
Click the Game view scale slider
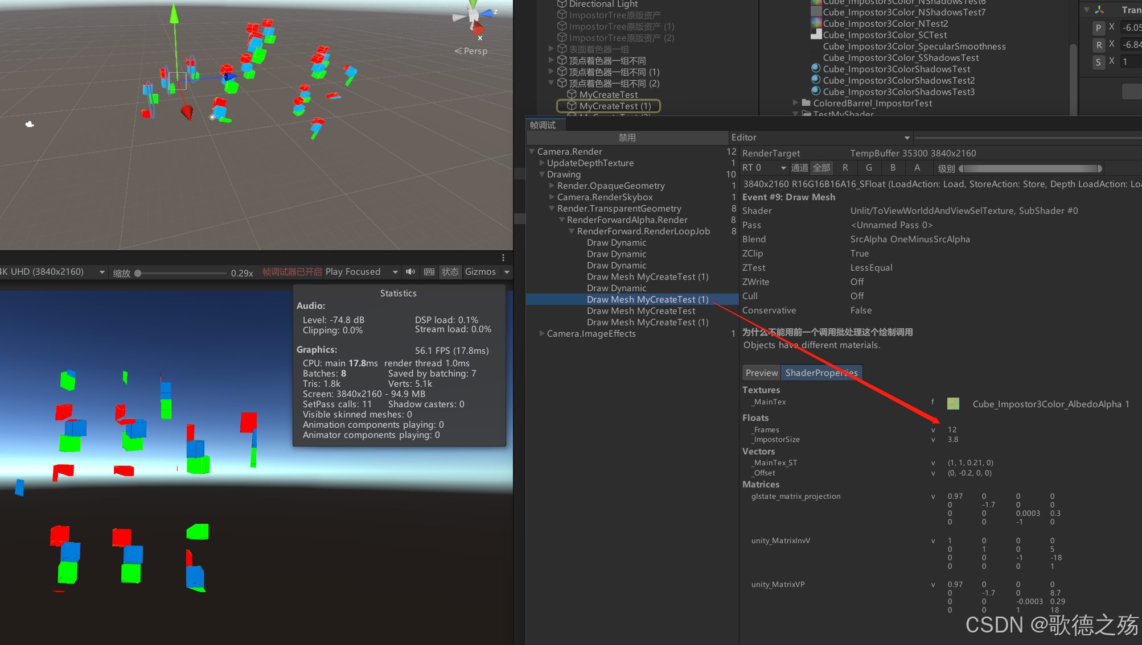182,273
